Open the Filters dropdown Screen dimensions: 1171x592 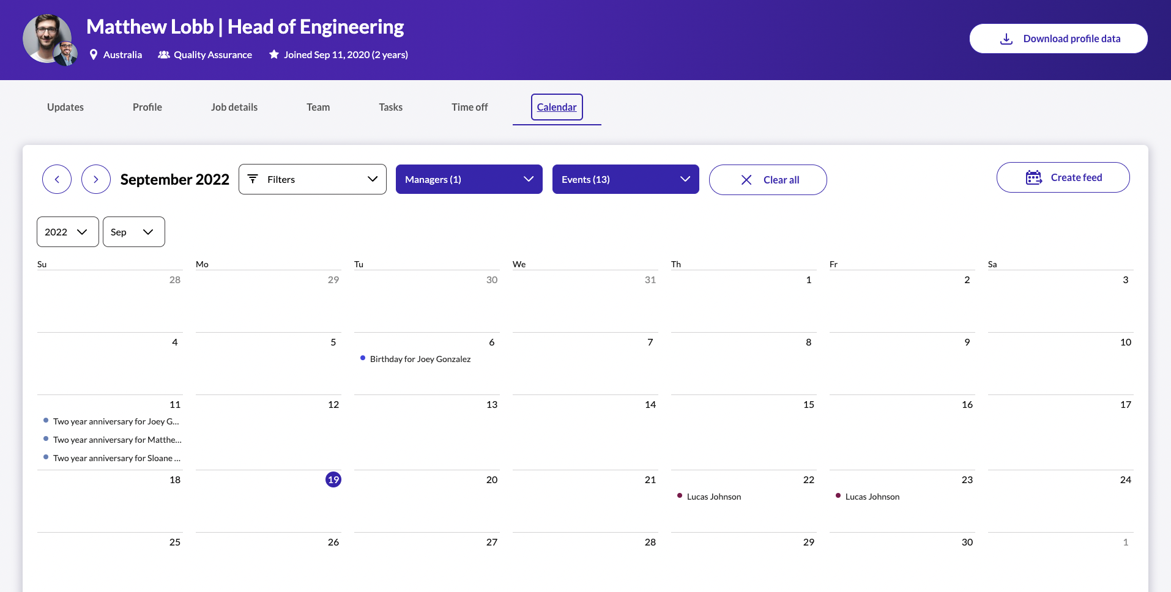coord(312,179)
